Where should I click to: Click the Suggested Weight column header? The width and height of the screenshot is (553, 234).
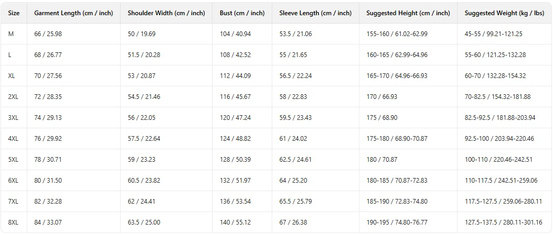(504, 13)
